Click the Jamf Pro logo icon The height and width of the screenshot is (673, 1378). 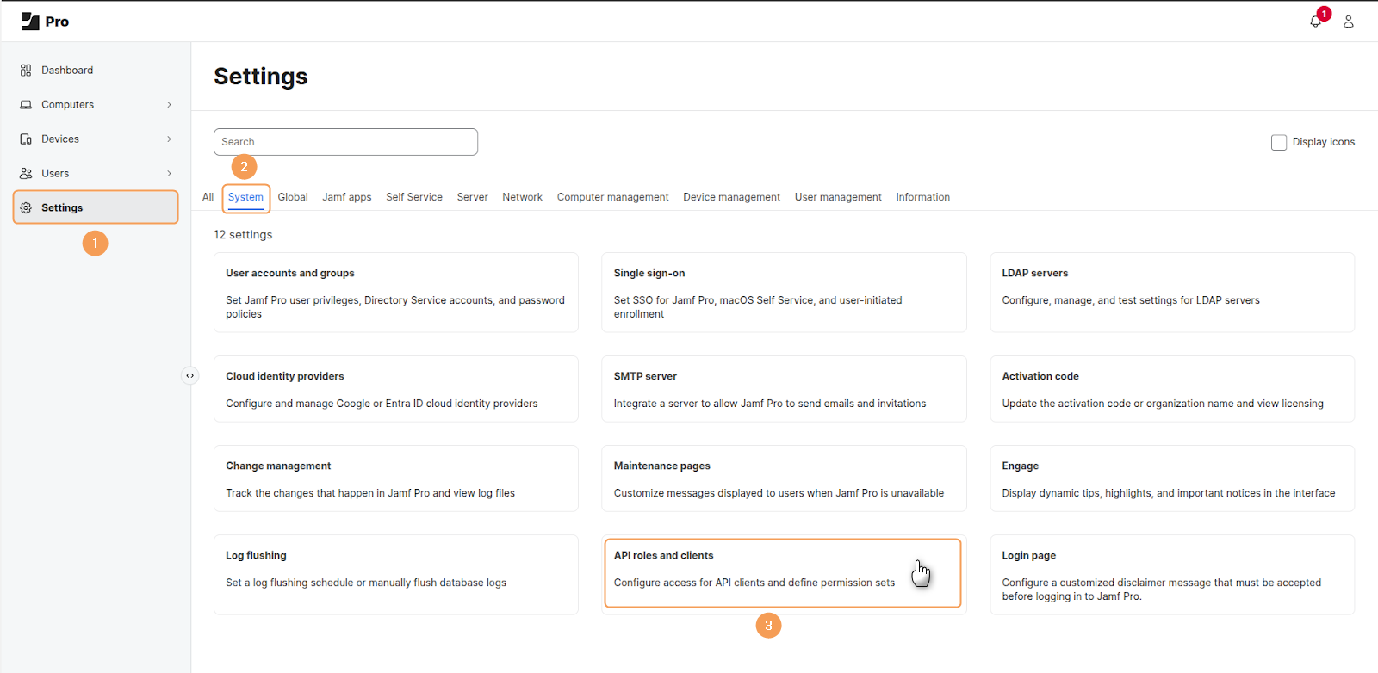pos(30,22)
